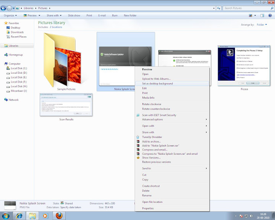The image size is (275, 220).
Task: Select Scan with ESET Smart Security
Action: pyautogui.click(x=159, y=115)
